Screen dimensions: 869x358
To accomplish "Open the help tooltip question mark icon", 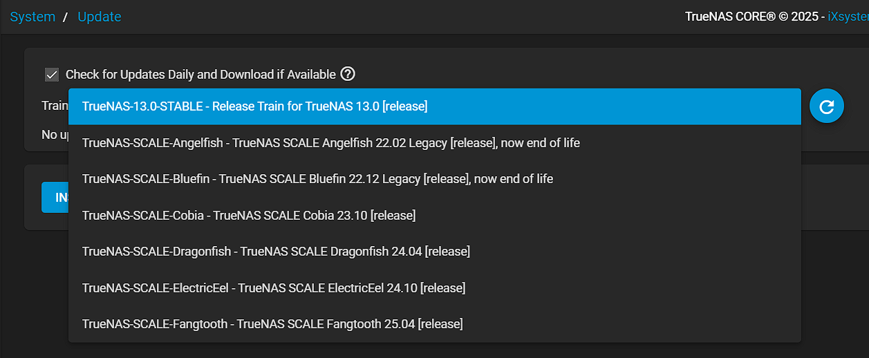I will (x=348, y=74).
